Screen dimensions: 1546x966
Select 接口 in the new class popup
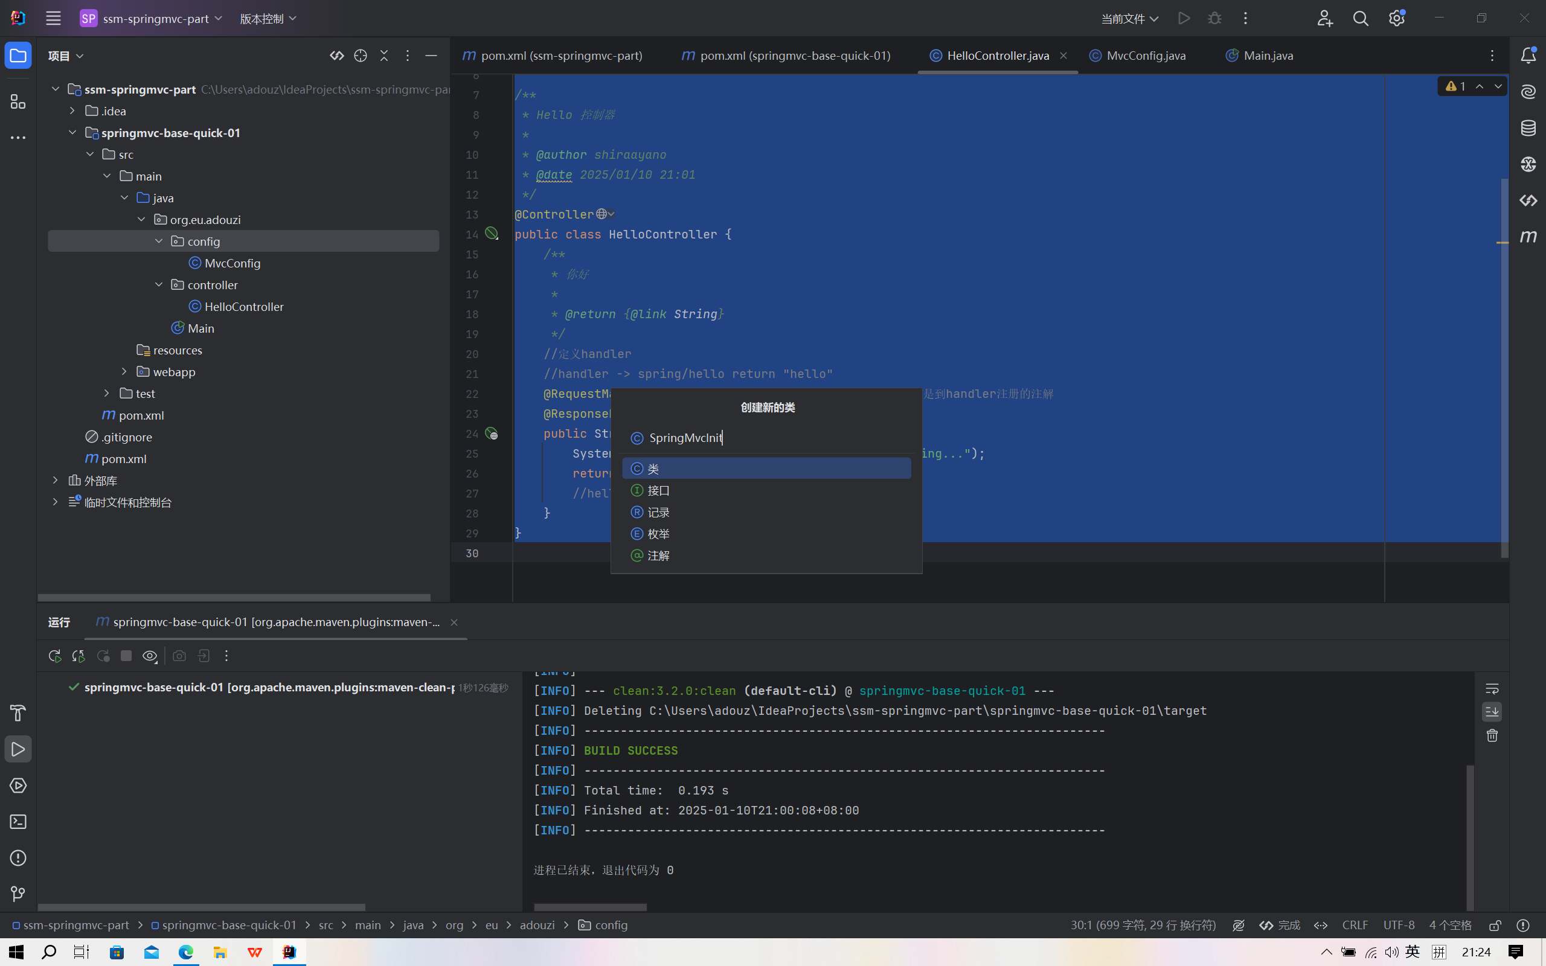(x=658, y=491)
